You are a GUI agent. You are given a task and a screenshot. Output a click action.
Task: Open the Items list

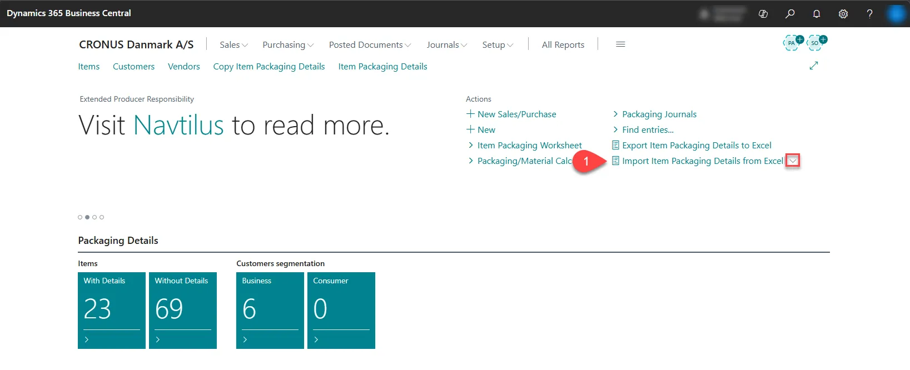pos(89,66)
